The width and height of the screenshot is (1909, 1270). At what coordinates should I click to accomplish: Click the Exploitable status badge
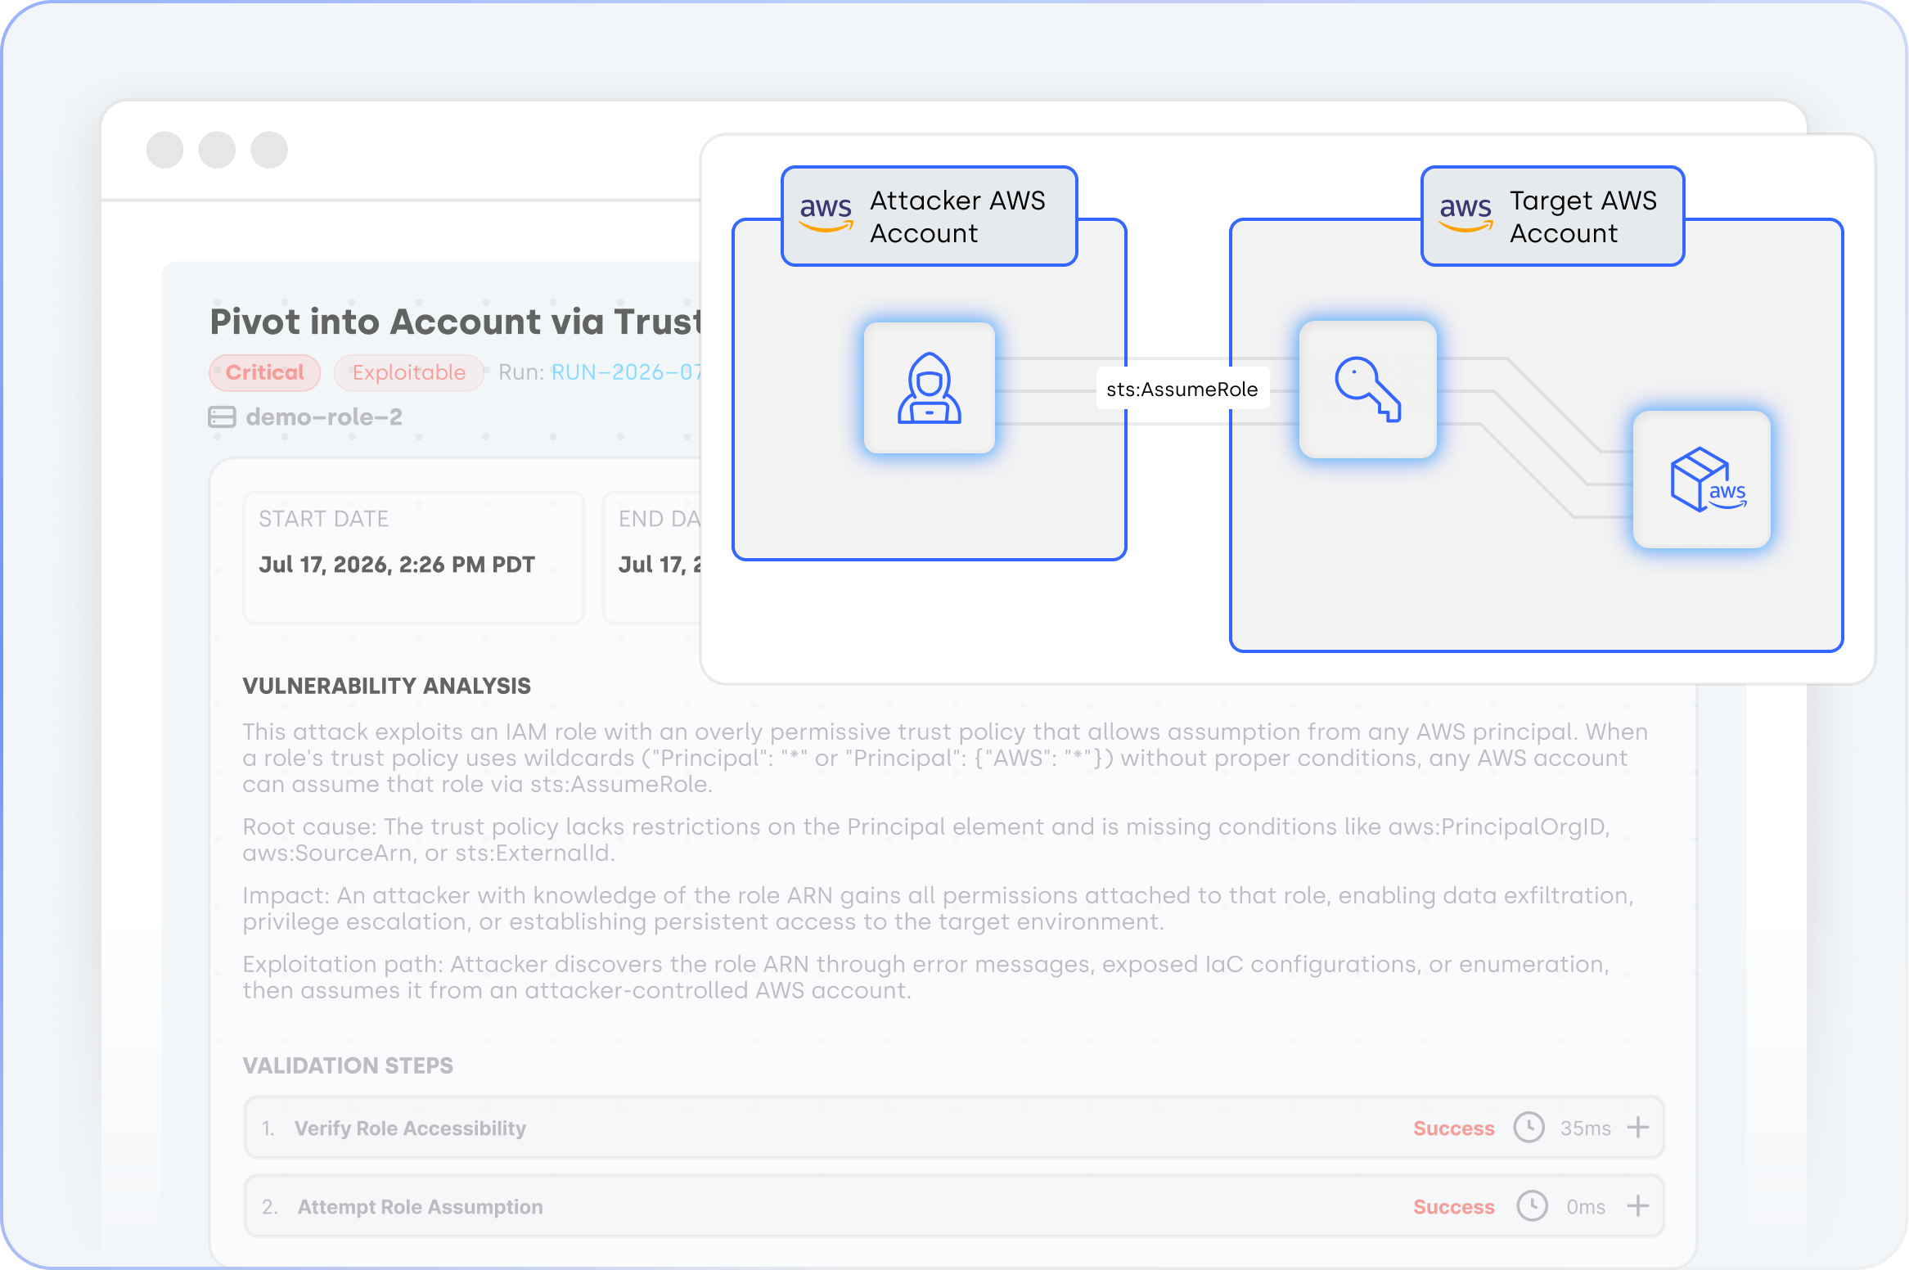pyautogui.click(x=409, y=372)
